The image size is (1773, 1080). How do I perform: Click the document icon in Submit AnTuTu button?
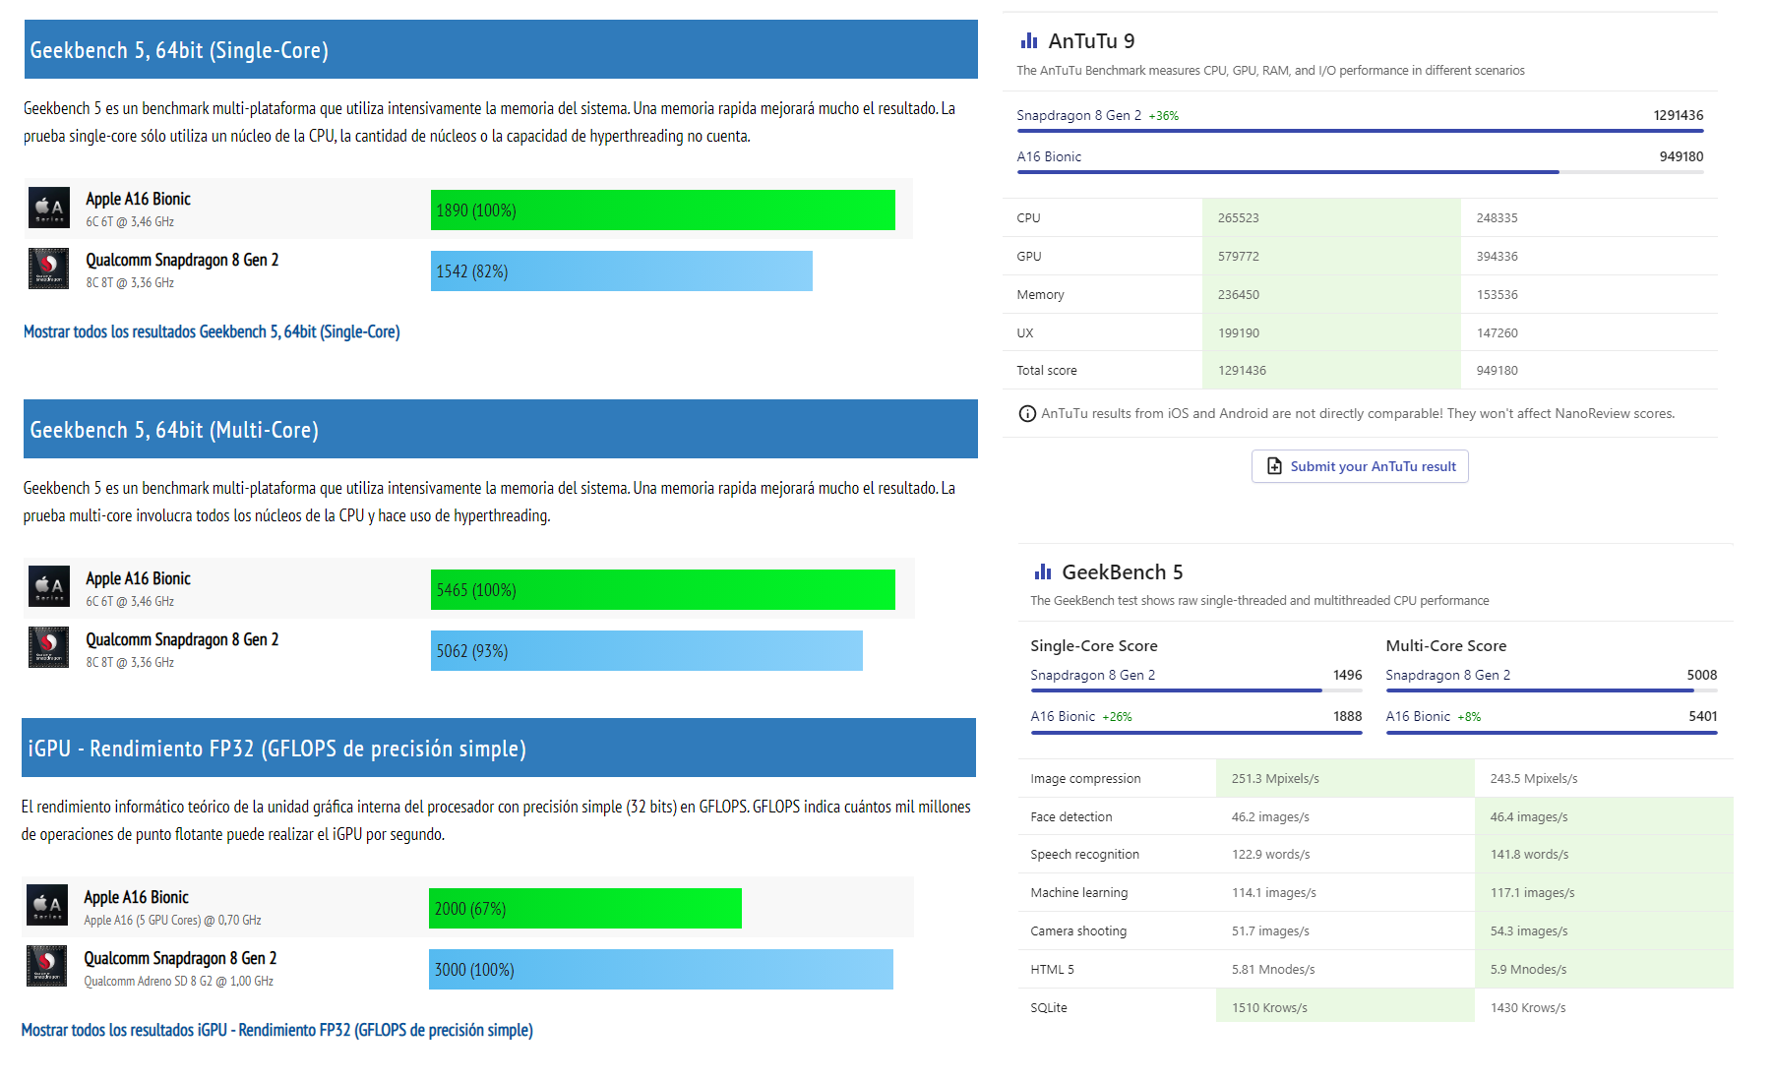click(x=1274, y=466)
